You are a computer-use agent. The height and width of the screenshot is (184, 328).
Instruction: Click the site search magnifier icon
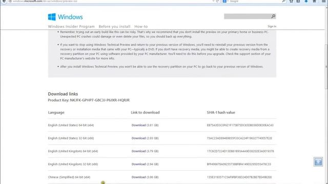(x=273, y=16)
